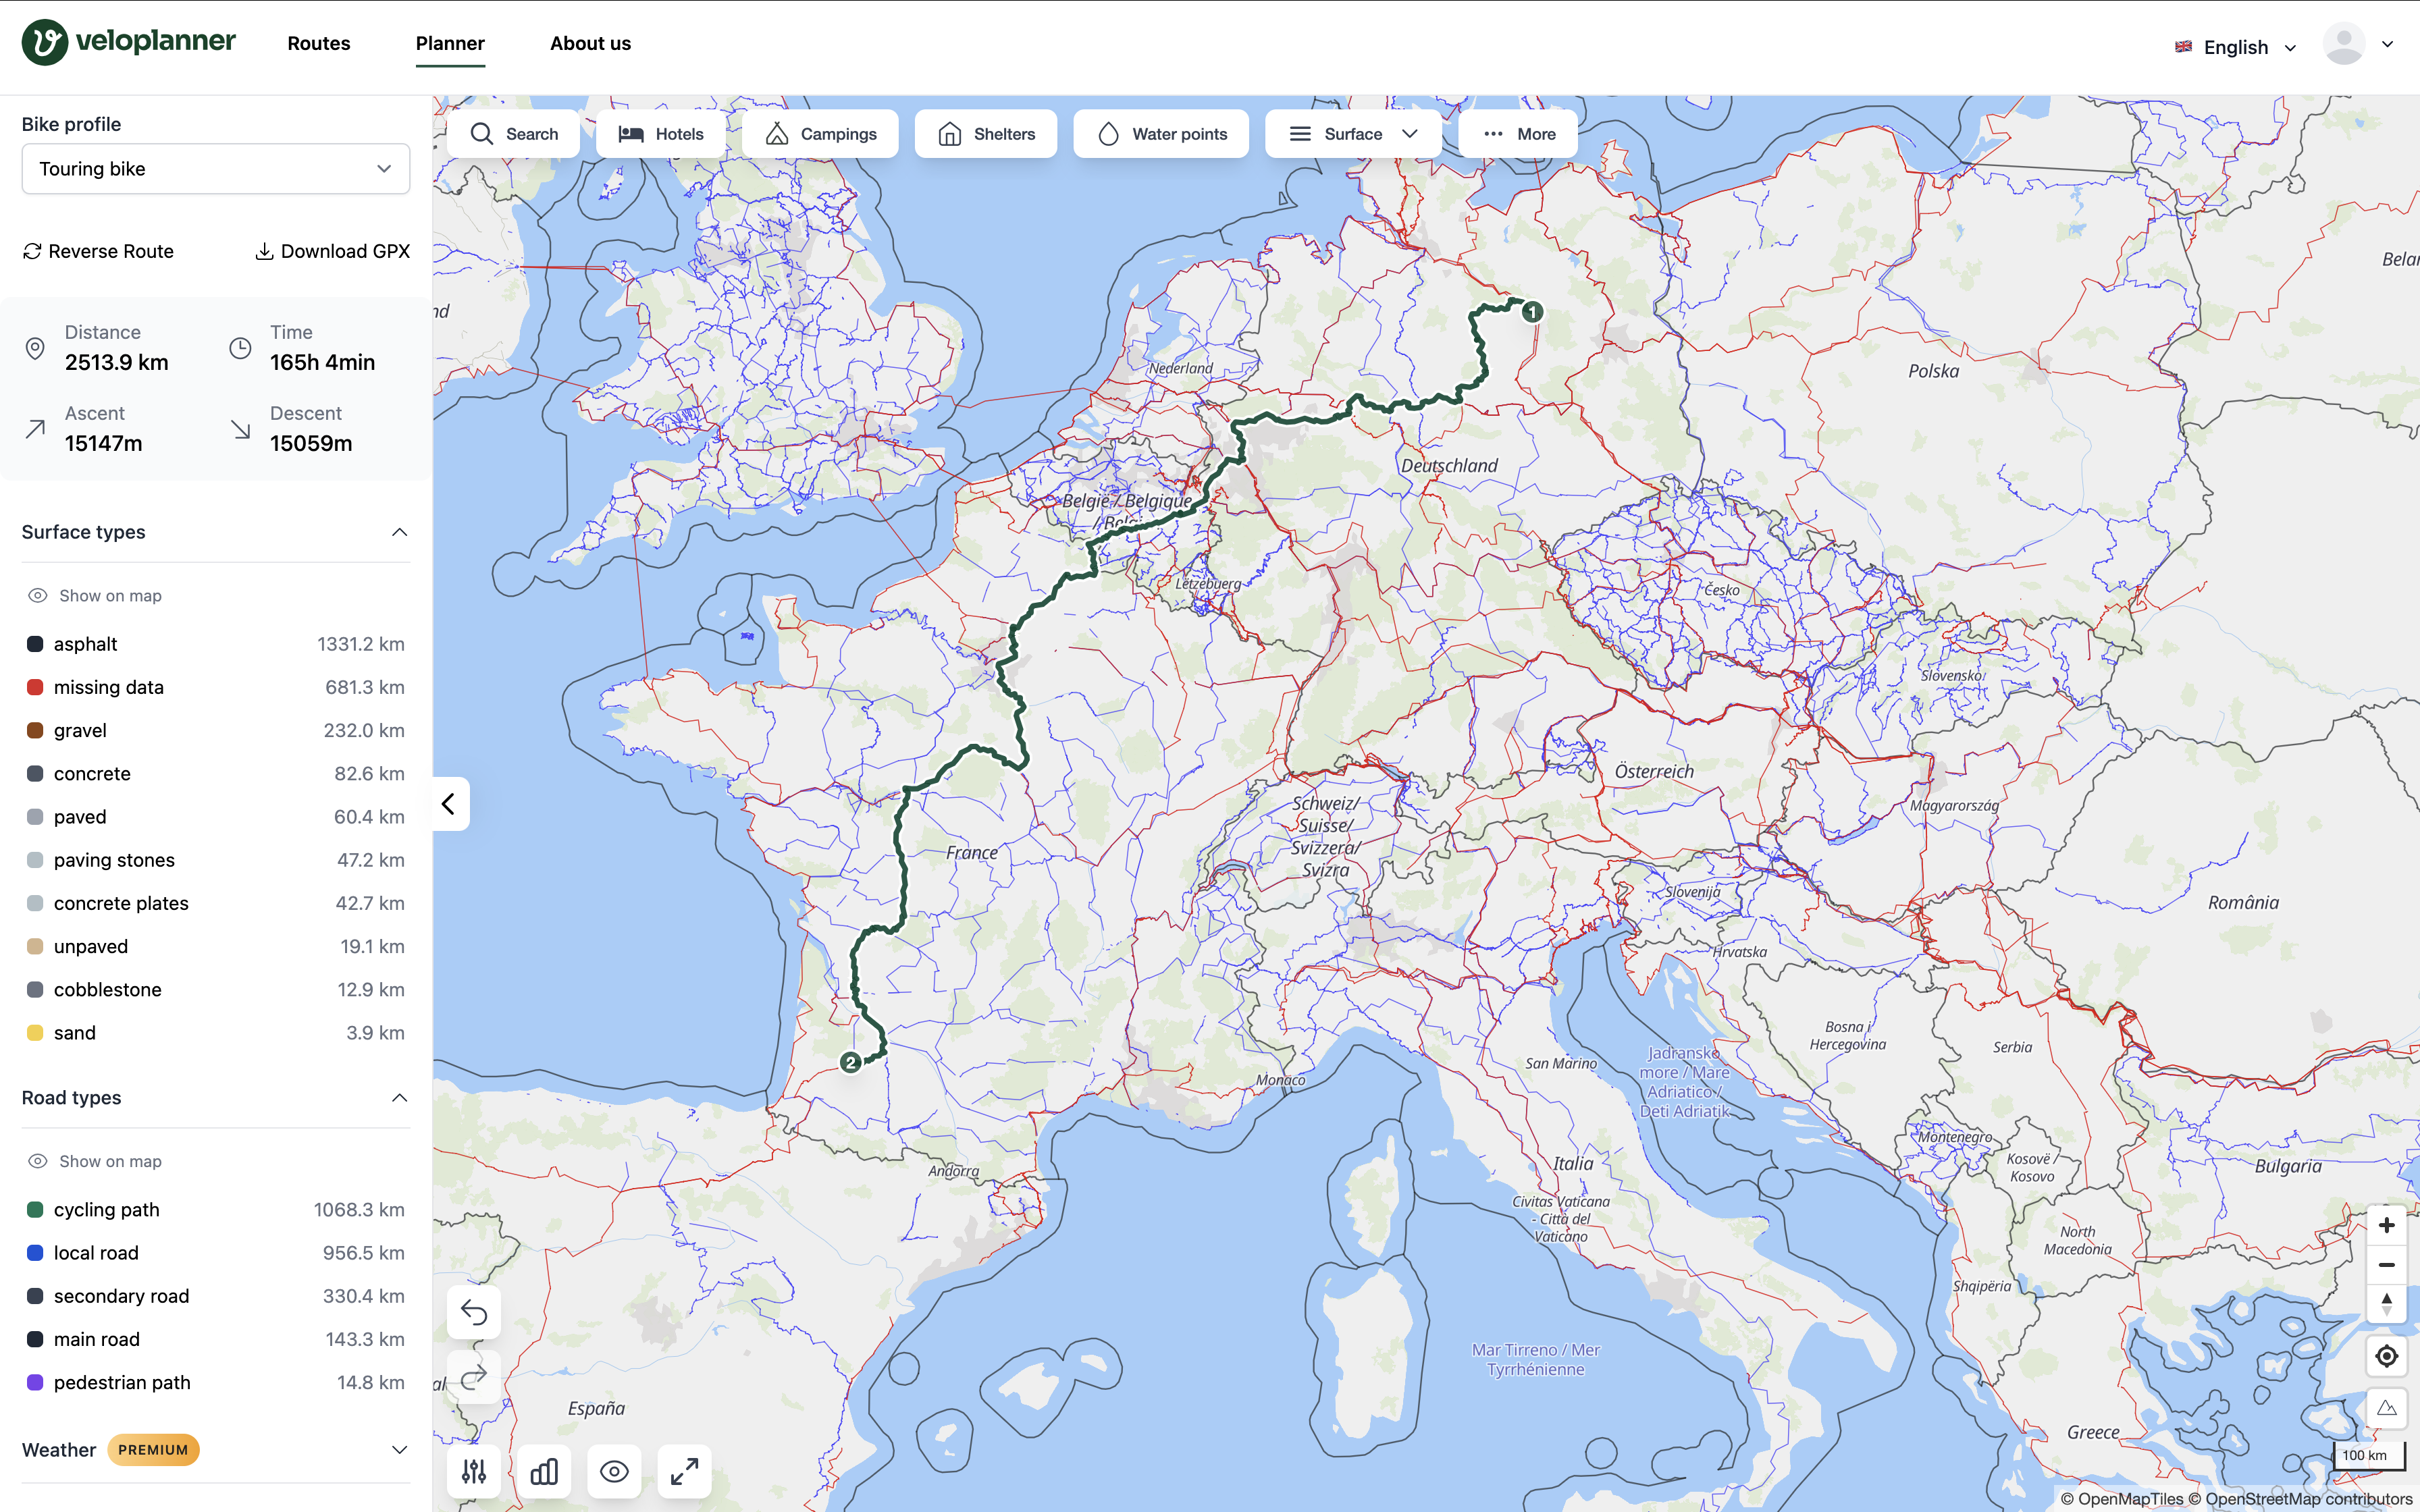Open the Surface layer dropdown
The height and width of the screenshot is (1512, 2420).
click(x=1353, y=134)
